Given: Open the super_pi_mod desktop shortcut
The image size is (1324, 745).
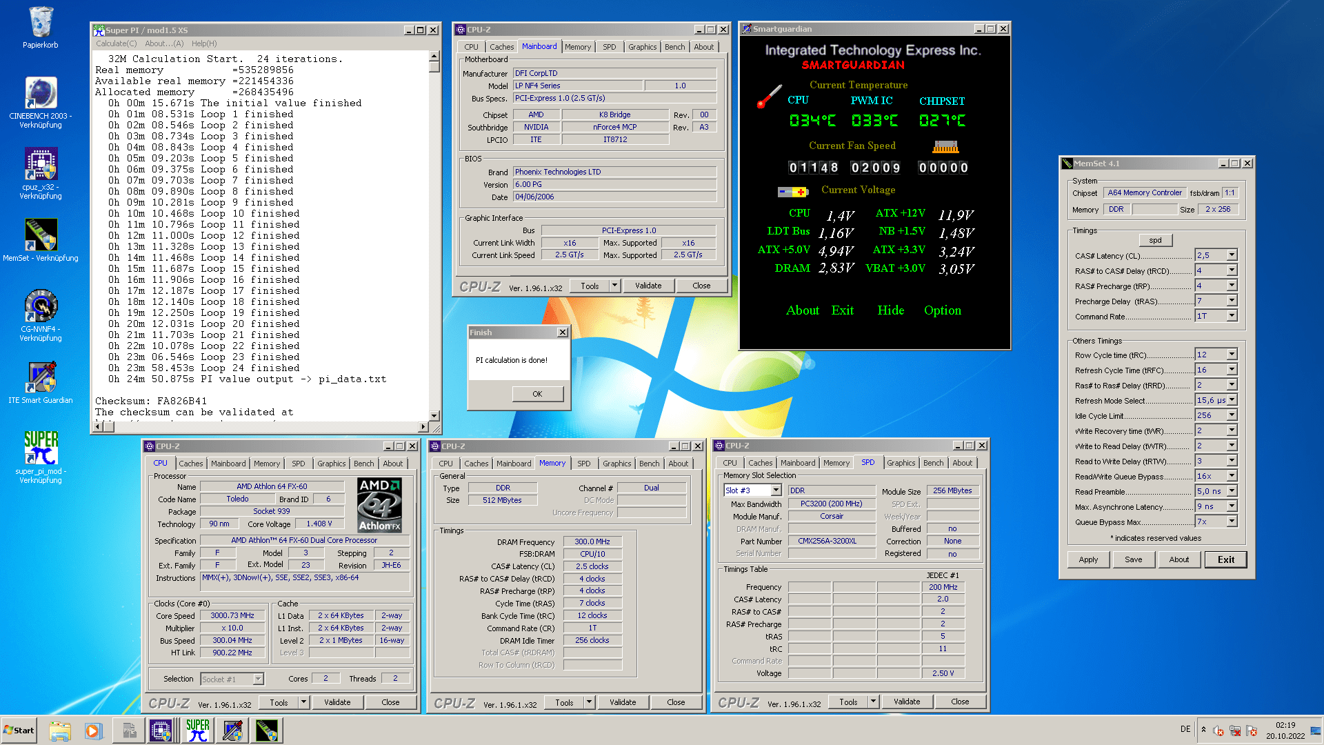Looking at the screenshot, I should 40,457.
